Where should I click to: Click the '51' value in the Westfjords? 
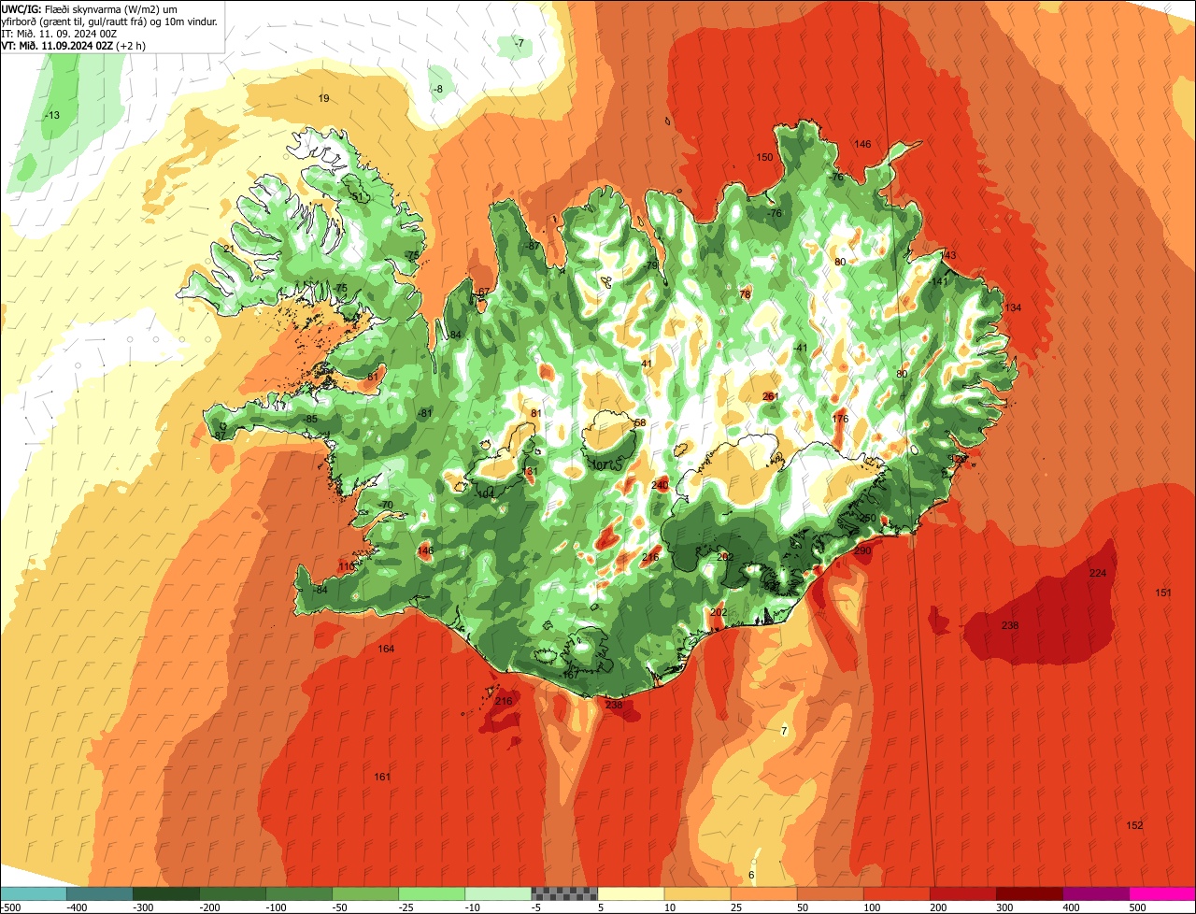[357, 197]
